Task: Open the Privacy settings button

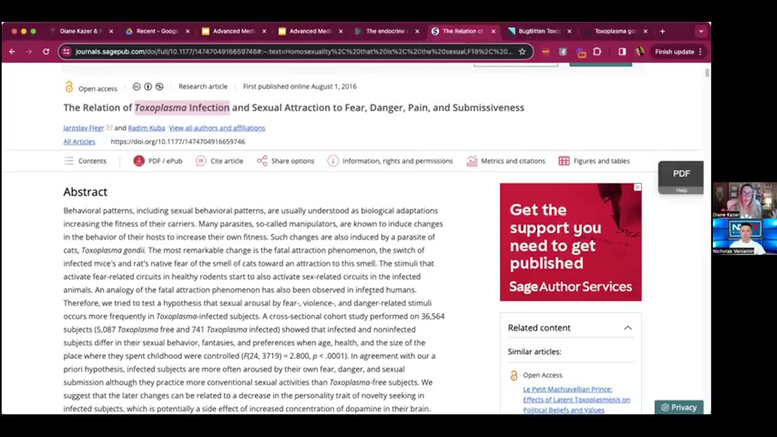Action: coord(679,408)
